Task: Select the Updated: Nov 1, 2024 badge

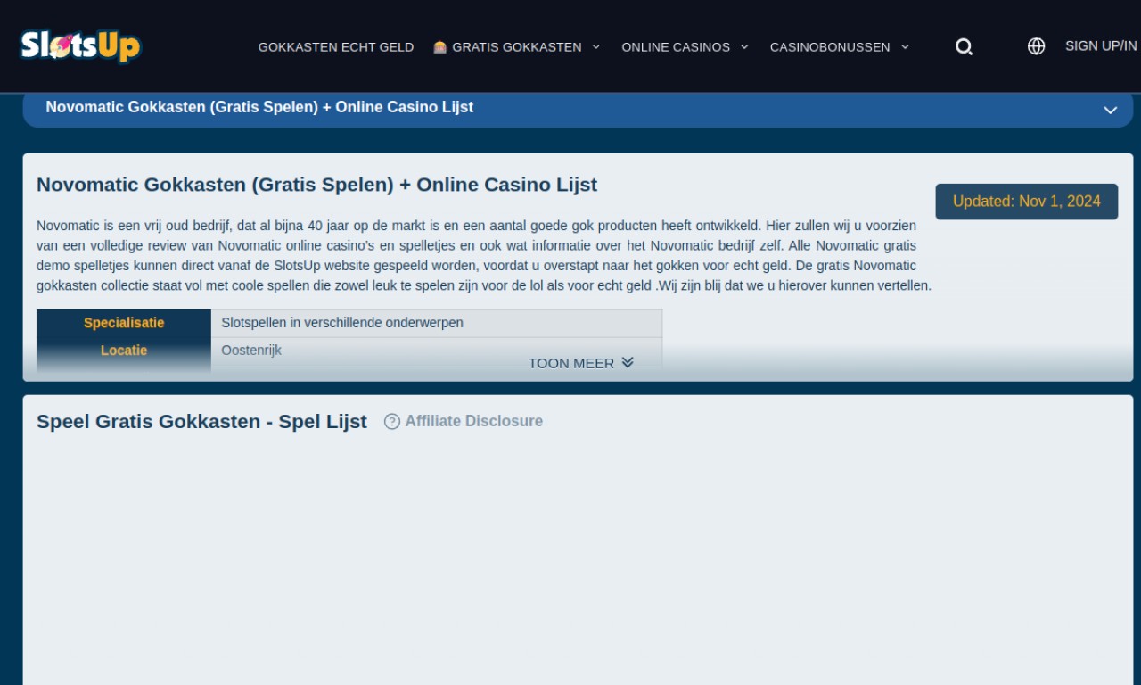Action: click(1027, 202)
